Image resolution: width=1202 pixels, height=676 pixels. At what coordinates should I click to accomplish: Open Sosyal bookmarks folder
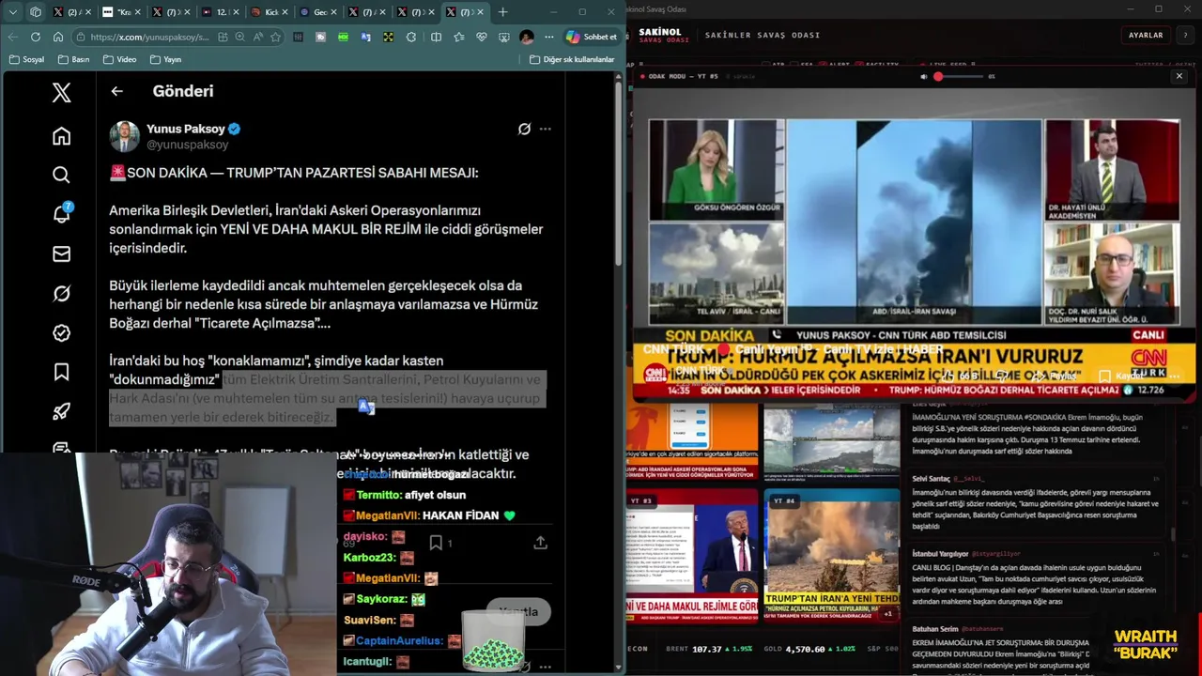26,59
